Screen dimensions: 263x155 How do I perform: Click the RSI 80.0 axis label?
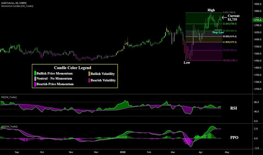coord(256,102)
